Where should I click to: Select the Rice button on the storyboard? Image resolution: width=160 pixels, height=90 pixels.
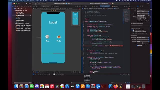click(47, 38)
